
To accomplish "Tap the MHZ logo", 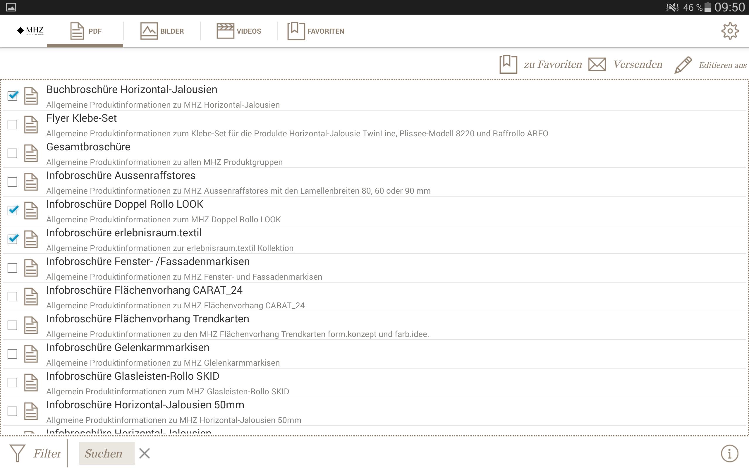I will tap(30, 31).
